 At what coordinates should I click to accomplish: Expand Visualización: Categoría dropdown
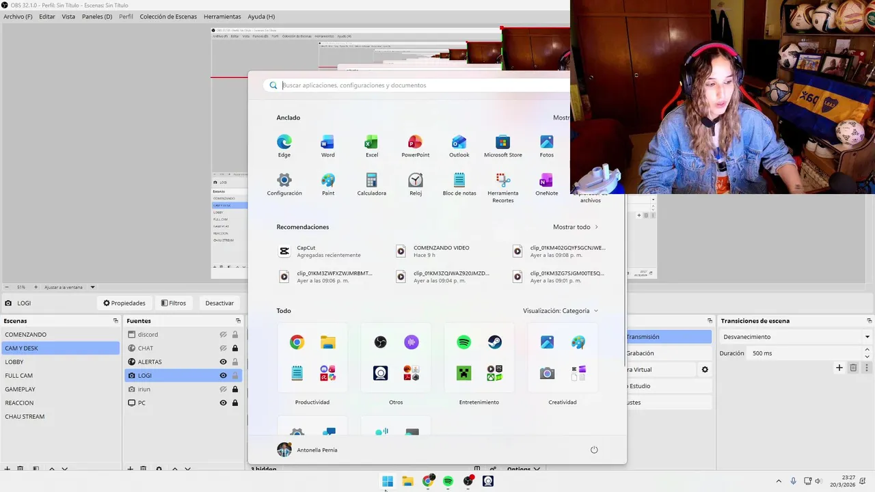tap(561, 311)
